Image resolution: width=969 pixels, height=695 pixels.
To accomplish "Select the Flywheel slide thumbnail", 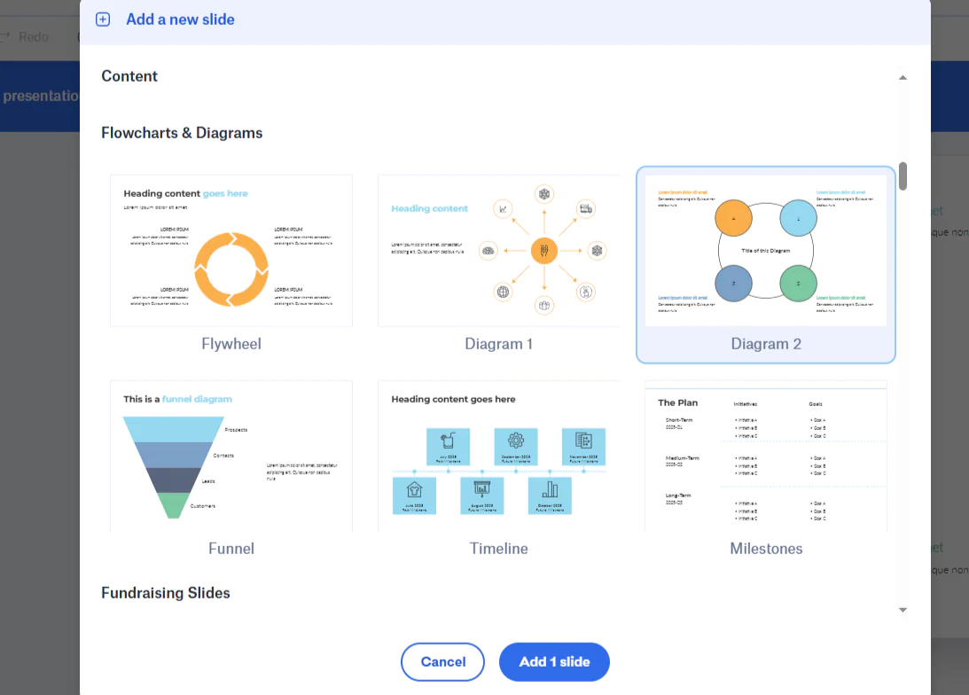I will (231, 250).
